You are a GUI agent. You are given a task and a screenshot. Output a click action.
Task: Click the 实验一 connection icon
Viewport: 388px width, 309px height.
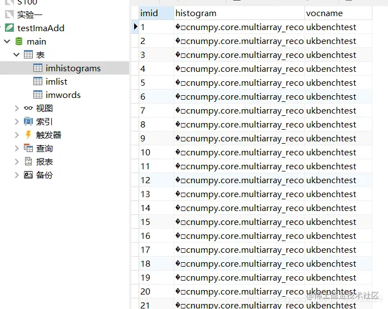9,14
